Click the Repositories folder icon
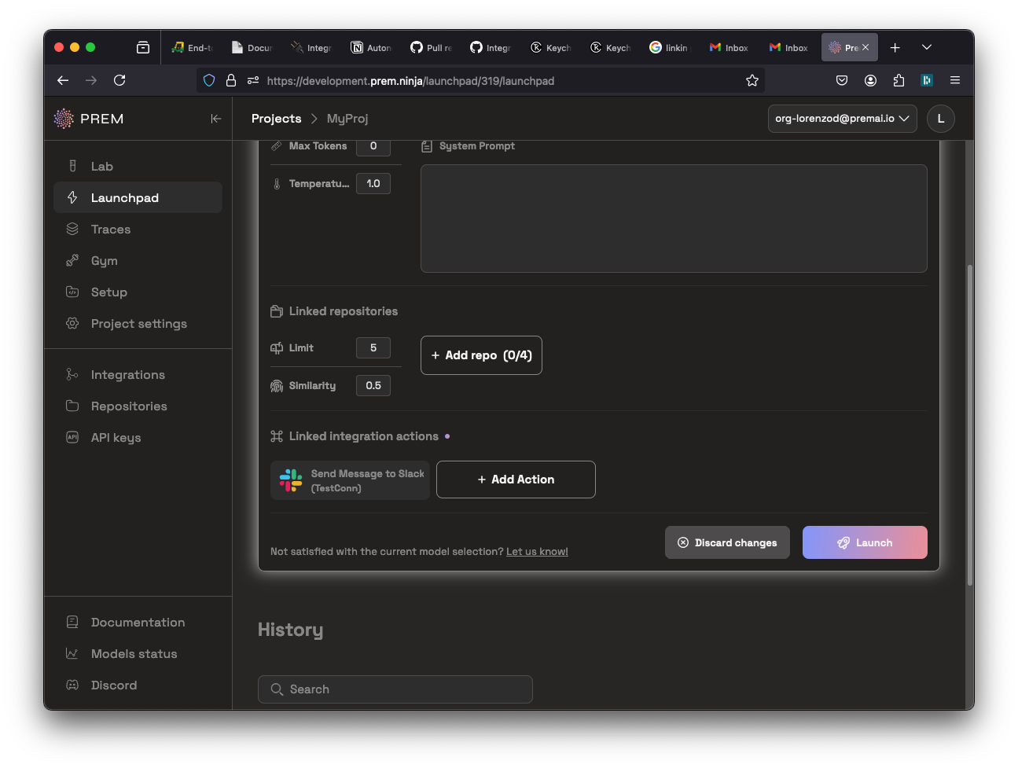The image size is (1018, 768). click(72, 406)
